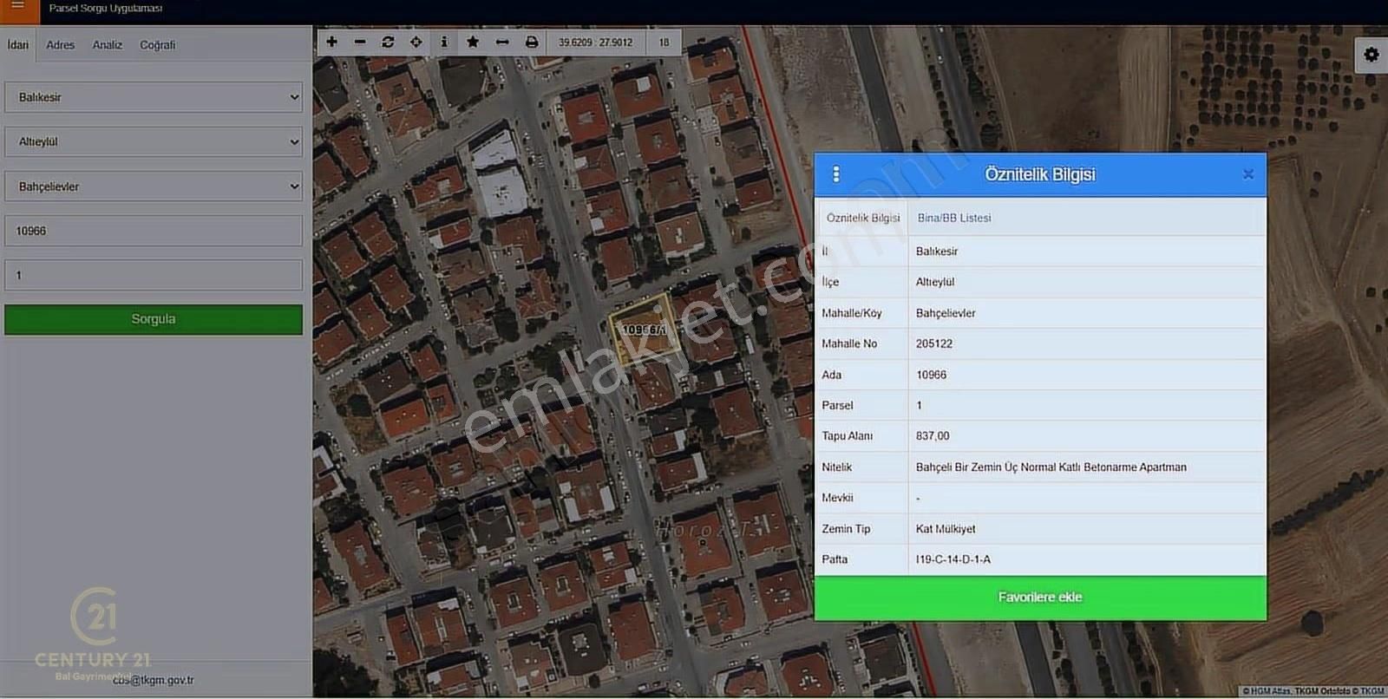The height and width of the screenshot is (699, 1388).
Task: Expand the Bahçelievler neighborhood dropdown
Action: [x=154, y=186]
